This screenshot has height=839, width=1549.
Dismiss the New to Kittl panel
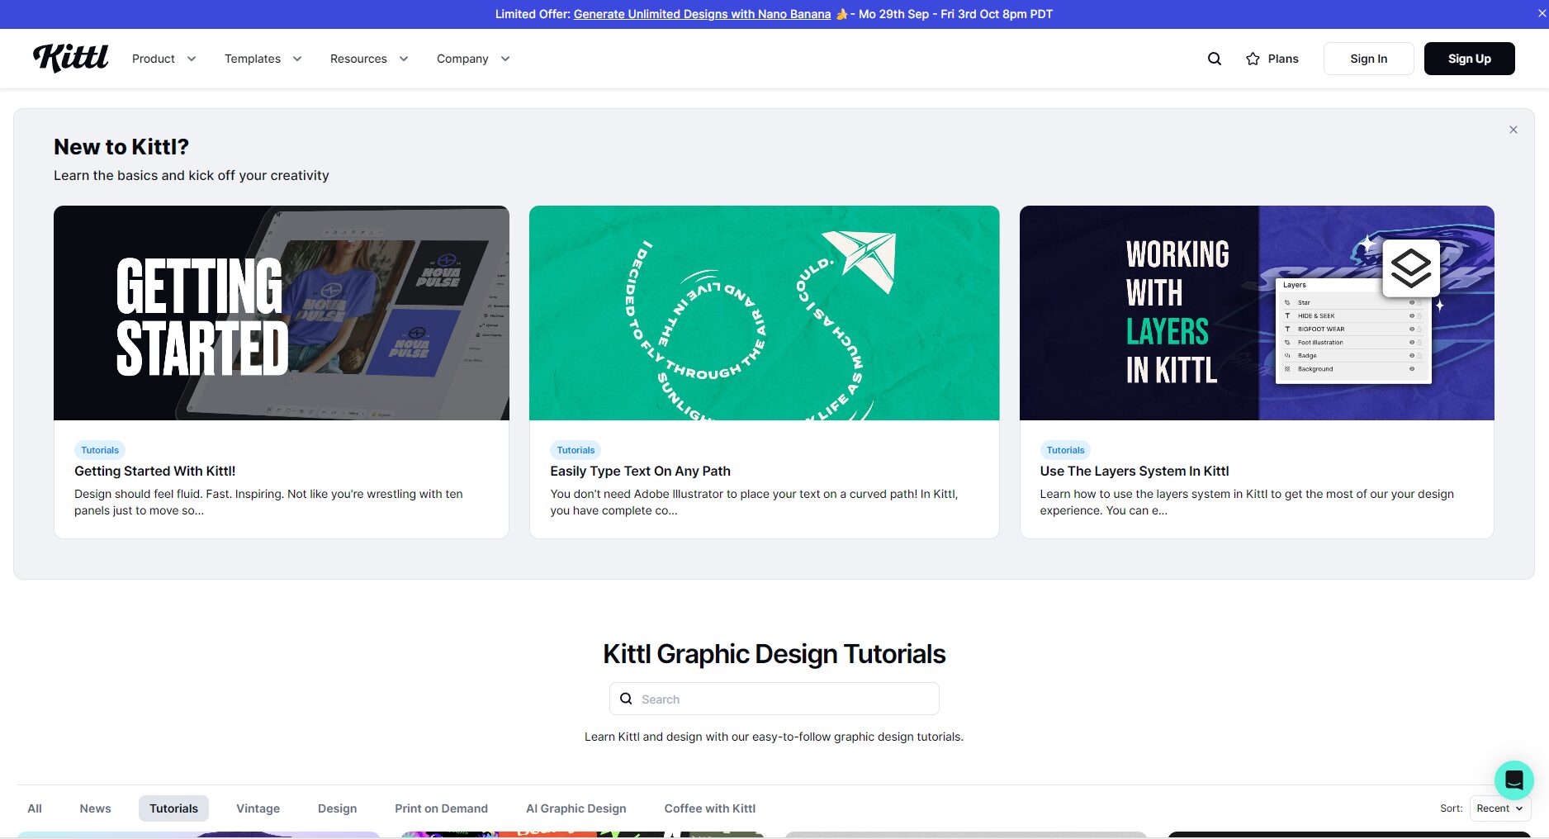pos(1513,130)
